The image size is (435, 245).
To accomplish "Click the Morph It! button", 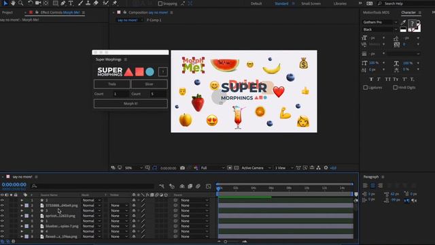I will tap(130, 103).
